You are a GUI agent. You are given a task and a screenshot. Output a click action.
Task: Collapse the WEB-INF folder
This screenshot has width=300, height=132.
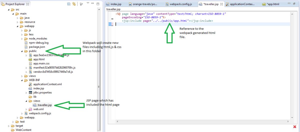[22, 80]
